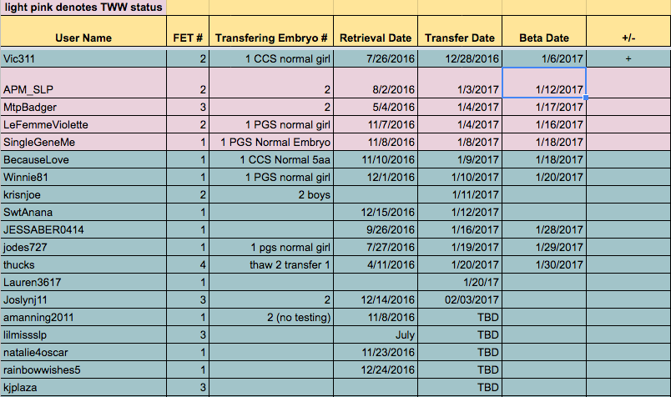Select cell containing 1 PGS Normal Embryo

tap(271, 142)
